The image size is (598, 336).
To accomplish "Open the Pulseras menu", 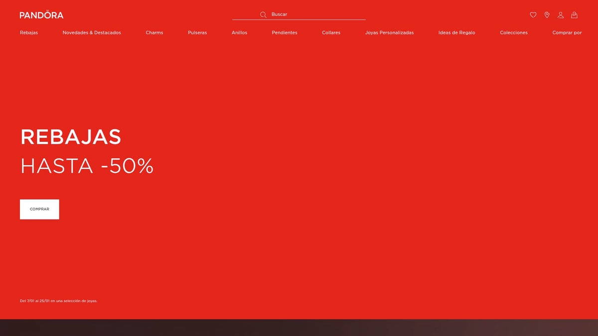I will point(197,32).
